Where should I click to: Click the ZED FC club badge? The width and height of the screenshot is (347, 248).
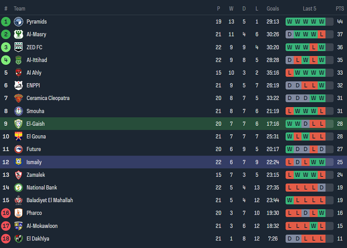point(18,47)
